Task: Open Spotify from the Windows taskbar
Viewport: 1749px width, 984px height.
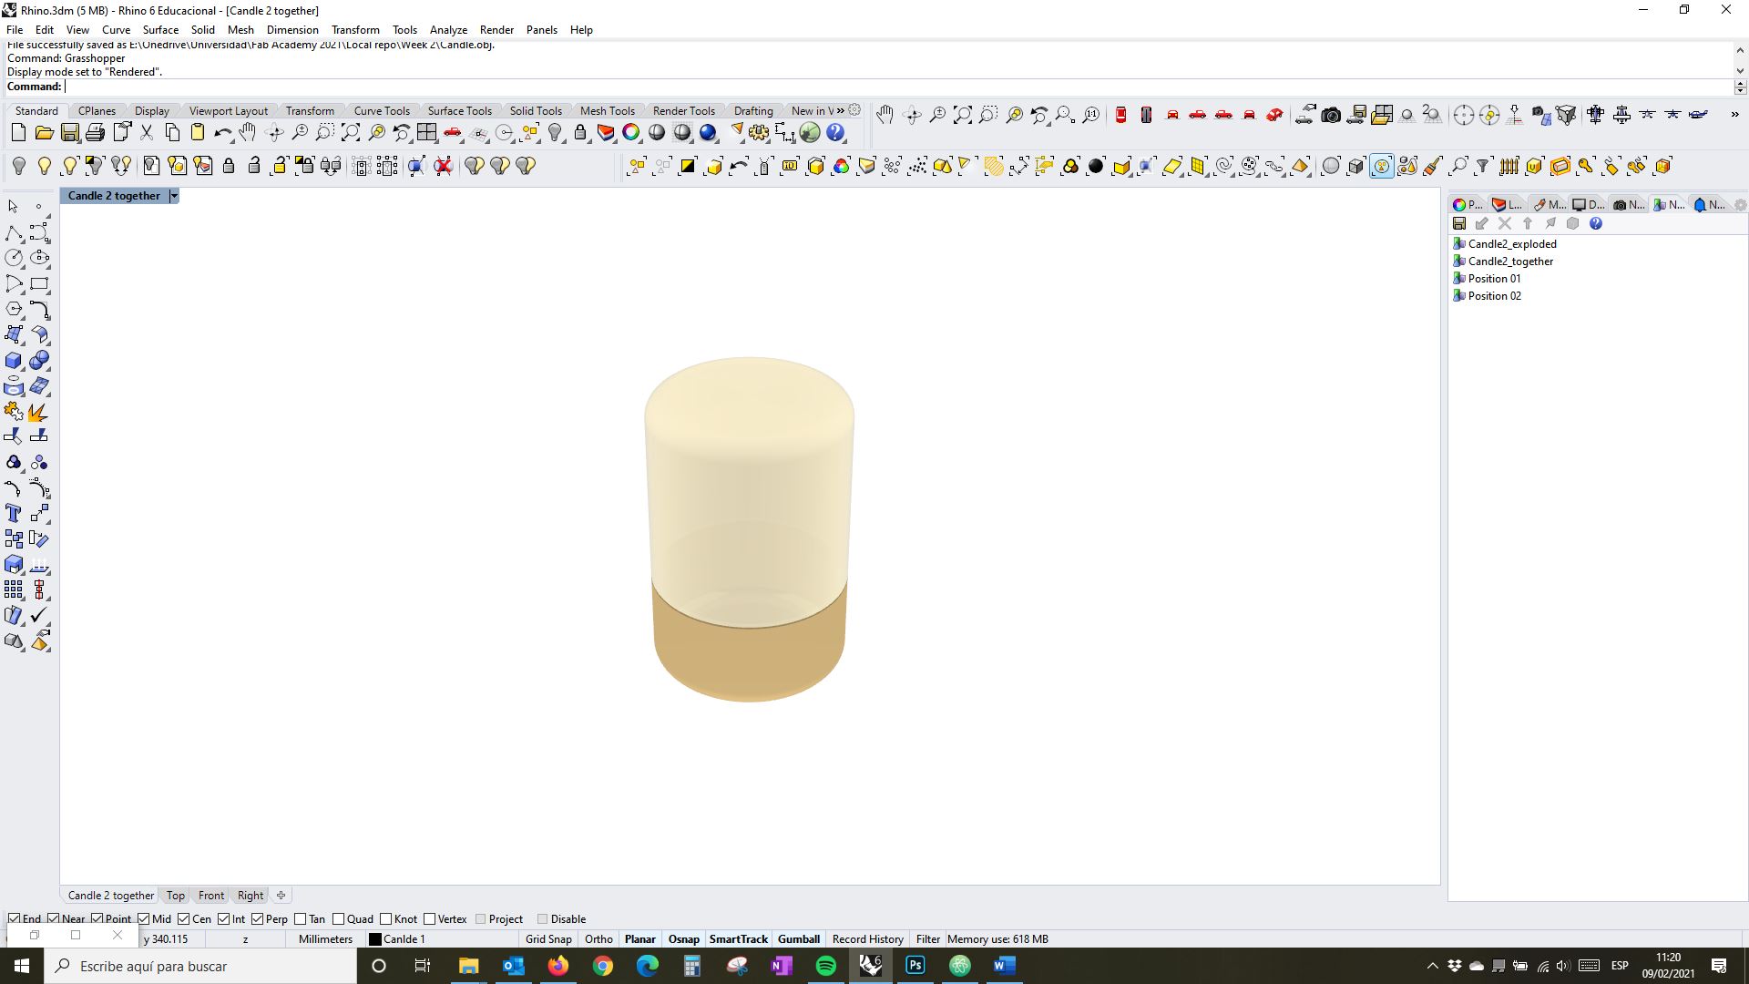Action: [825, 966]
